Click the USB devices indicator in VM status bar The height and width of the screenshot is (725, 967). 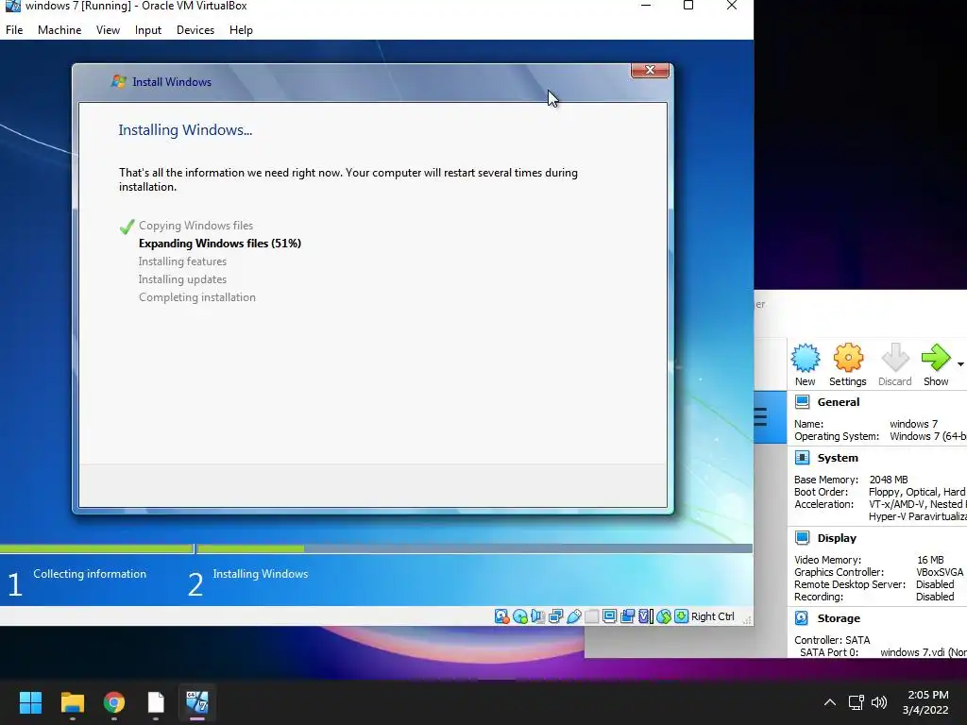click(573, 616)
